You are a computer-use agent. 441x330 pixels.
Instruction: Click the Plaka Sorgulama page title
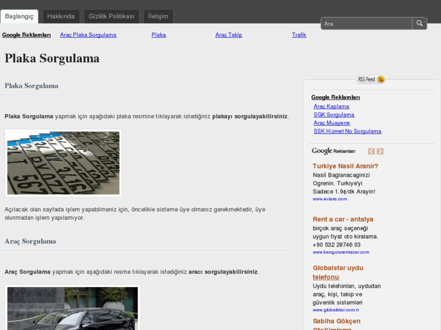tap(52, 58)
